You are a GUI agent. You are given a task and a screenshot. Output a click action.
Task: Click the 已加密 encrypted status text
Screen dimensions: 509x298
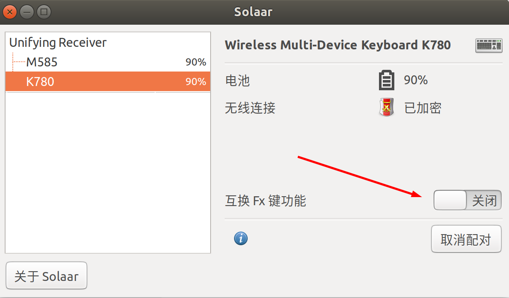(422, 108)
